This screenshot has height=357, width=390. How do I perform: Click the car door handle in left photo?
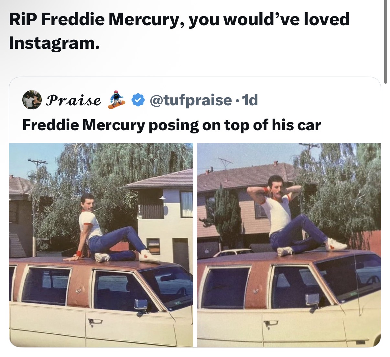(x=95, y=321)
